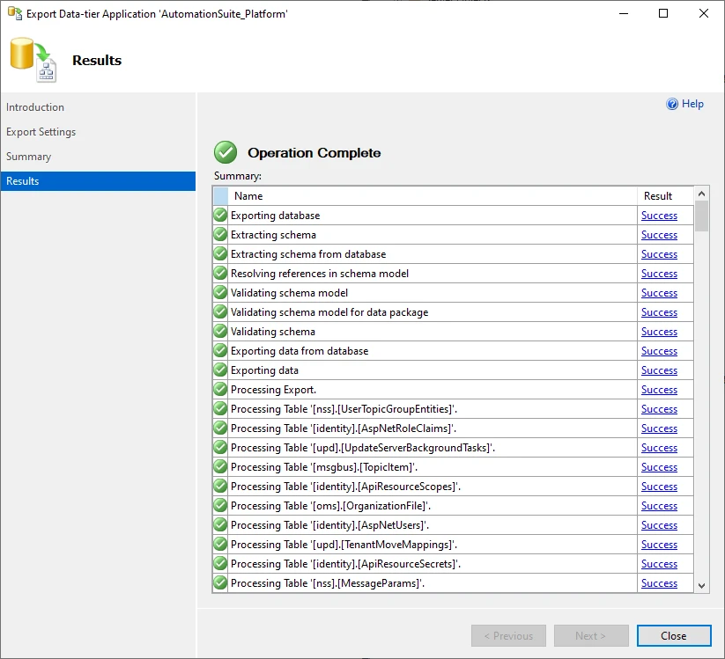Viewport: 725px width, 659px height.
Task: Select Processing Table '[msgbus].[TopicItem]' text
Action: click(324, 467)
